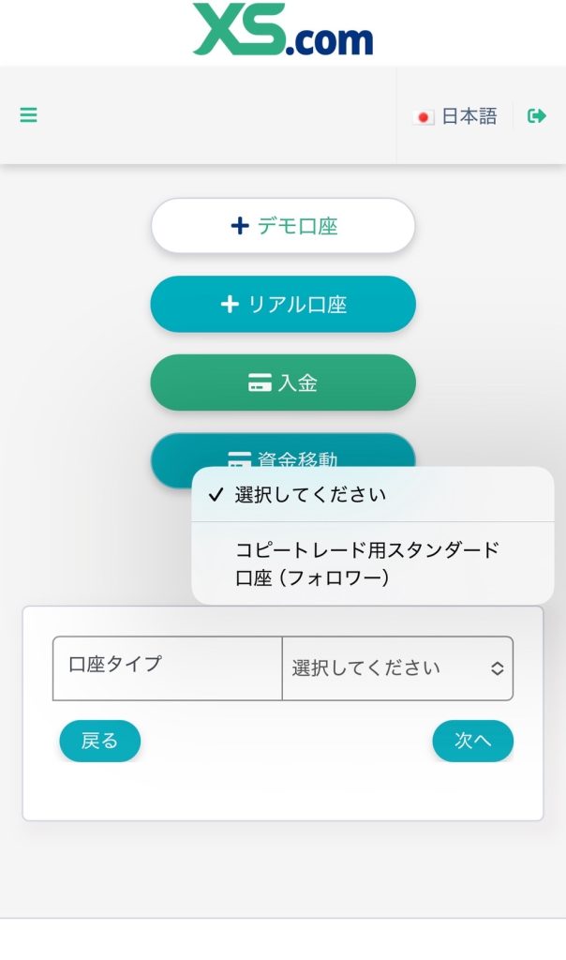Click the up-down arrows on the select box
Image resolution: width=566 pixels, height=960 pixels.
(498, 668)
